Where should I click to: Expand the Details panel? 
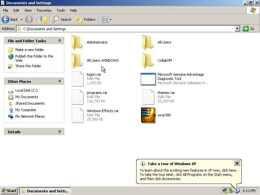pyautogui.click(x=59, y=132)
